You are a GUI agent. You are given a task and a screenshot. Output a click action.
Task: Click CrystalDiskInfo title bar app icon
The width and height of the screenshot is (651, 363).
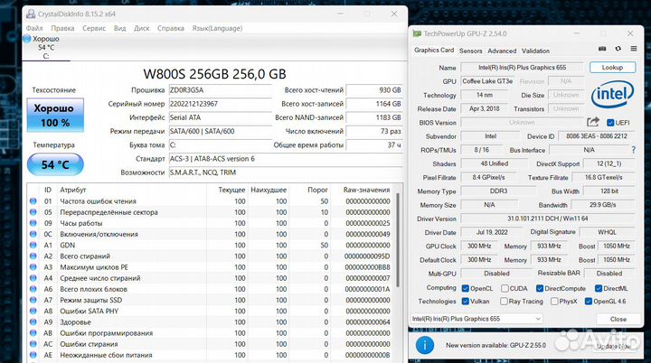(31, 14)
